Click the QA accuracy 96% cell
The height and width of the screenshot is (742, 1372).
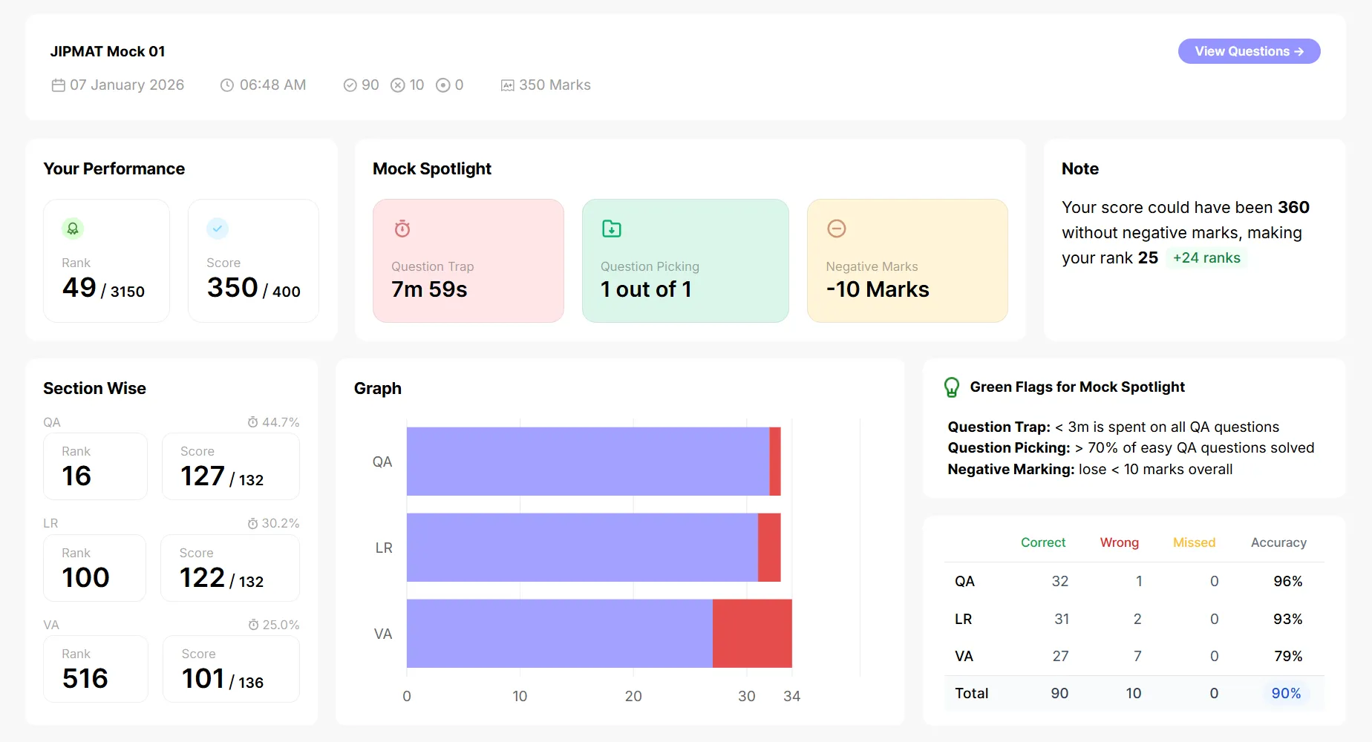(1288, 582)
